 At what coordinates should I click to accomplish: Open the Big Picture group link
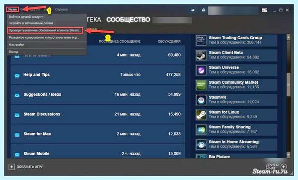pyautogui.click(x=219, y=157)
